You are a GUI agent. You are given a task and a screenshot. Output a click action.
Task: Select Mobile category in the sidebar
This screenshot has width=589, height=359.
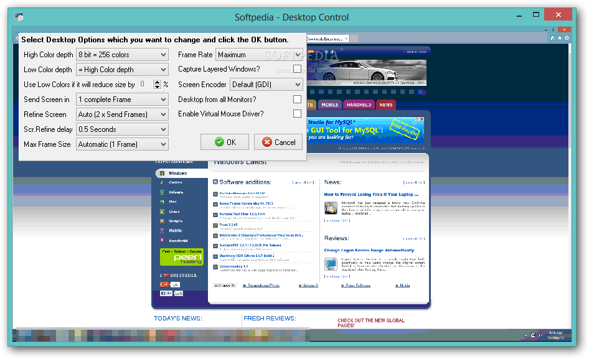point(175,231)
